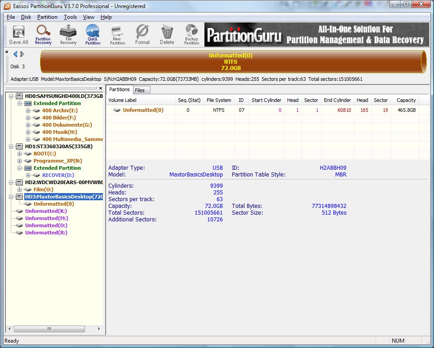Viewport: 434px width, 348px height.
Task: Click the tree scrollbar left arrow
Action: (9, 329)
